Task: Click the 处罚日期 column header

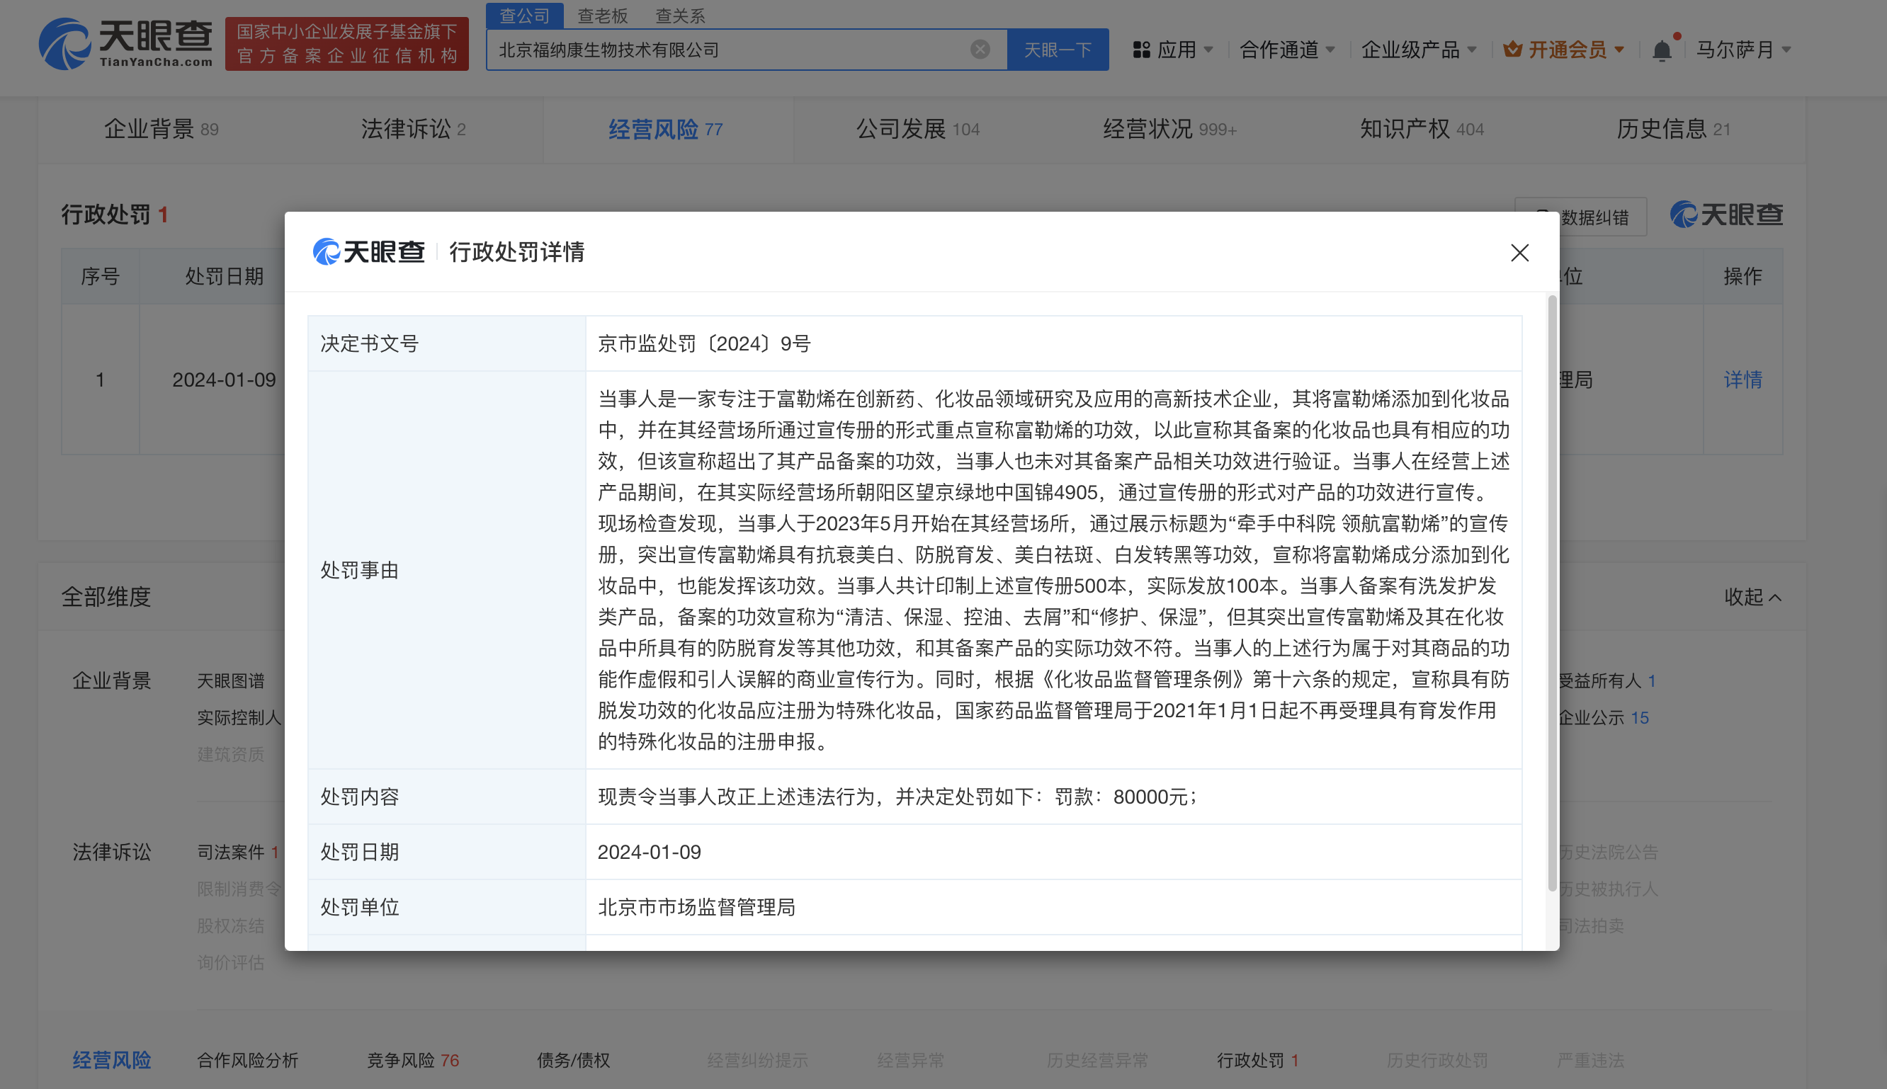Action: coord(225,276)
